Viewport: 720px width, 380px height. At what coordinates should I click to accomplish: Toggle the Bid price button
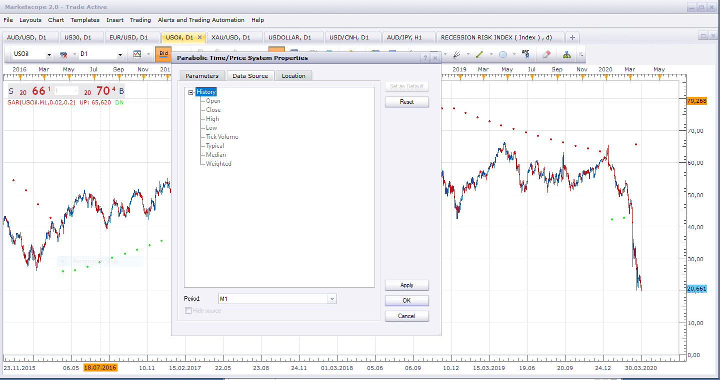[x=163, y=54]
